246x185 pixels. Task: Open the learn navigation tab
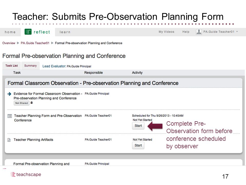[x=65, y=32]
